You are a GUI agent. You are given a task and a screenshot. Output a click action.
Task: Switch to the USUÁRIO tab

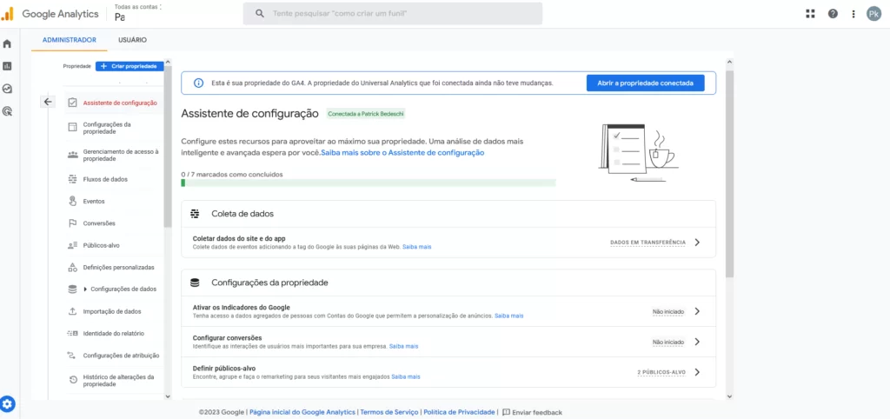(x=132, y=40)
